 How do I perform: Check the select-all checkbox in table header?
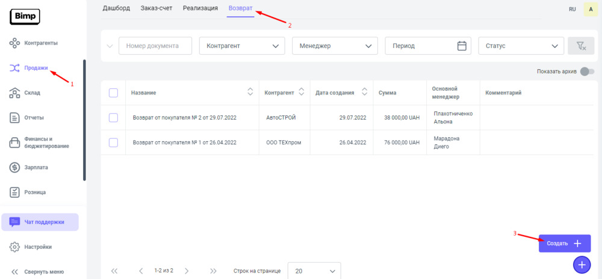click(113, 93)
